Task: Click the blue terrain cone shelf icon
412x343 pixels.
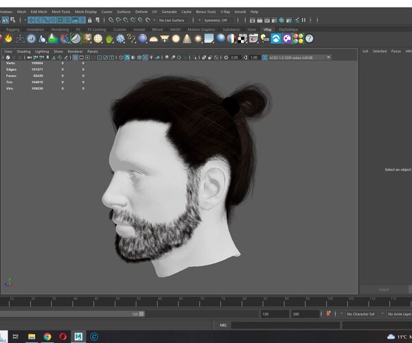Action: pyautogui.click(x=54, y=38)
